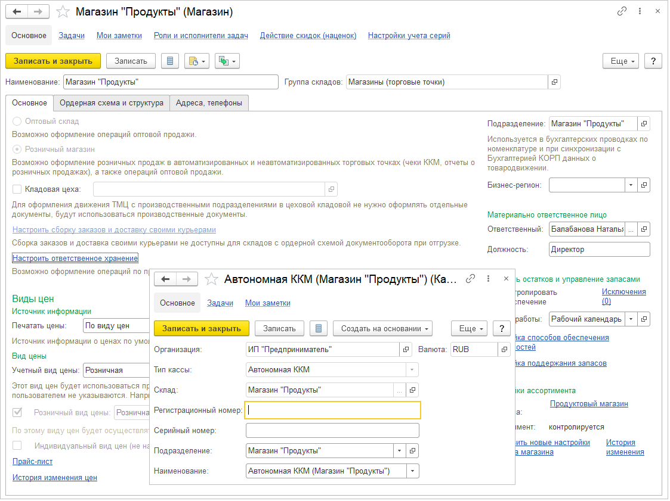The height and width of the screenshot is (501, 670).
Task: Open the Организация field's linked record icon
Action: coord(407,350)
